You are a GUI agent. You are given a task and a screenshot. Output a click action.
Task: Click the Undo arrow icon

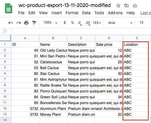tap(11, 23)
